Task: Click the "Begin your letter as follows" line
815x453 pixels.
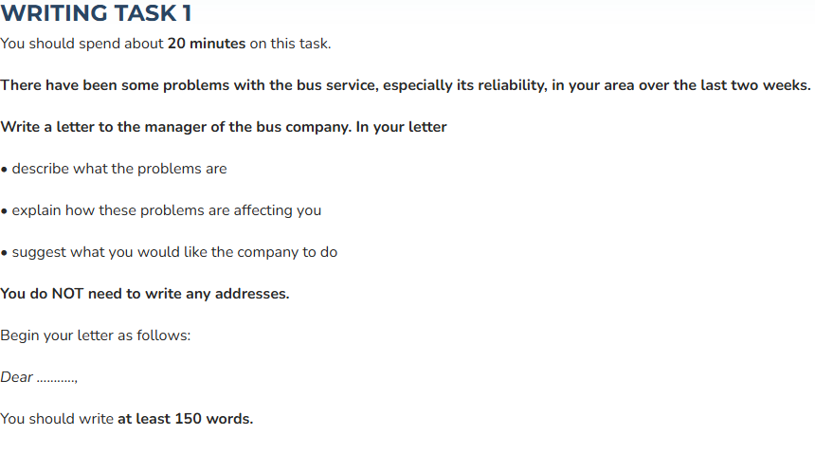Action: click(96, 335)
